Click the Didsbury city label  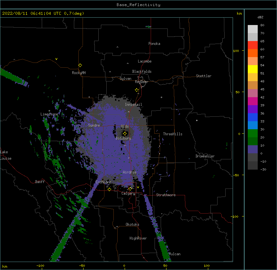pyautogui.click(x=123, y=138)
